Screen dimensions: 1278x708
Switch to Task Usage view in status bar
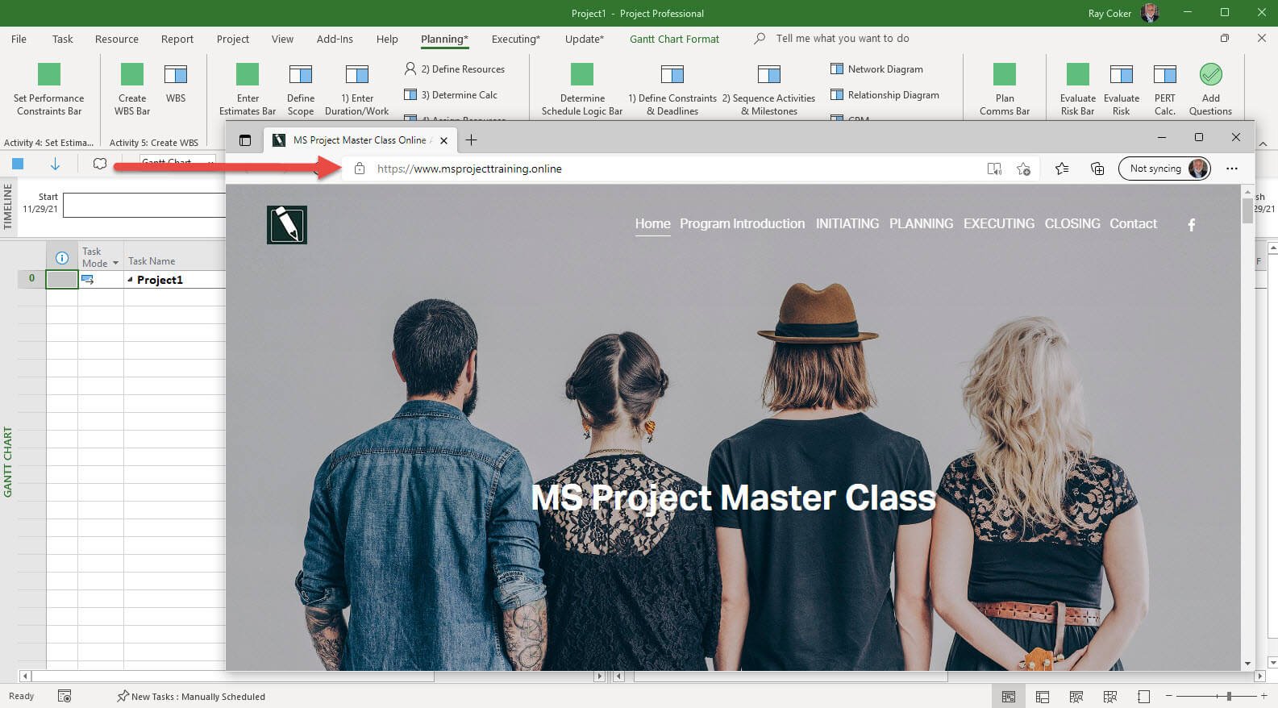pos(1043,697)
